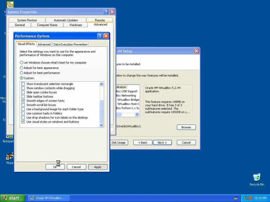This screenshot has height=202, width=270.
Task: Click Next in VirtualBox Setup
Action: (162, 142)
